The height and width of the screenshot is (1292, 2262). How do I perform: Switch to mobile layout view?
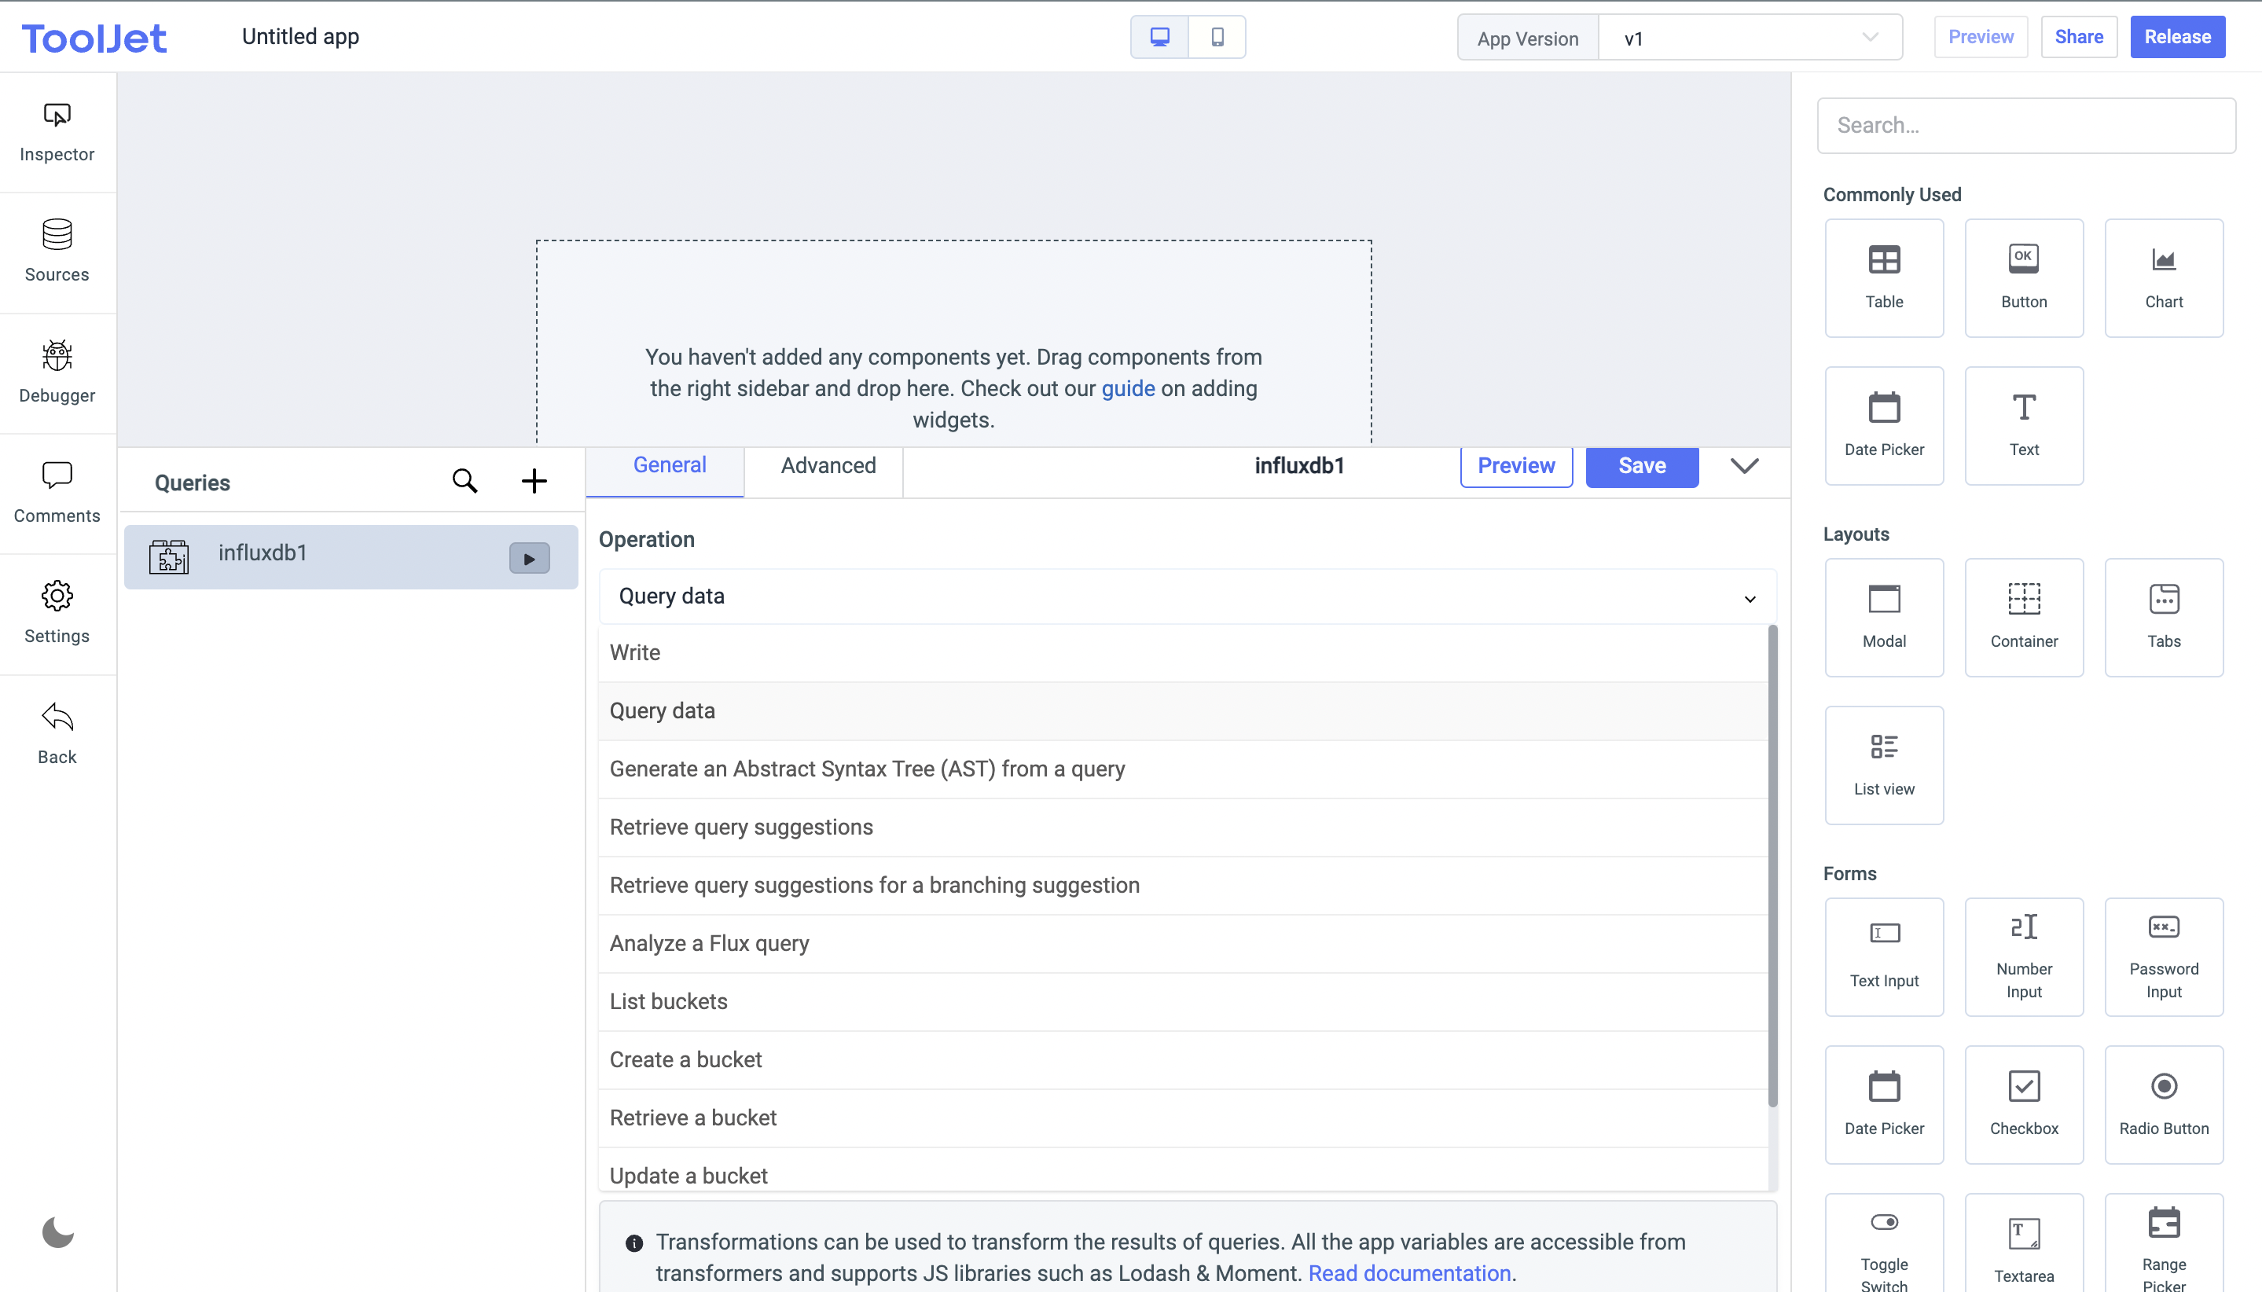pos(1217,37)
